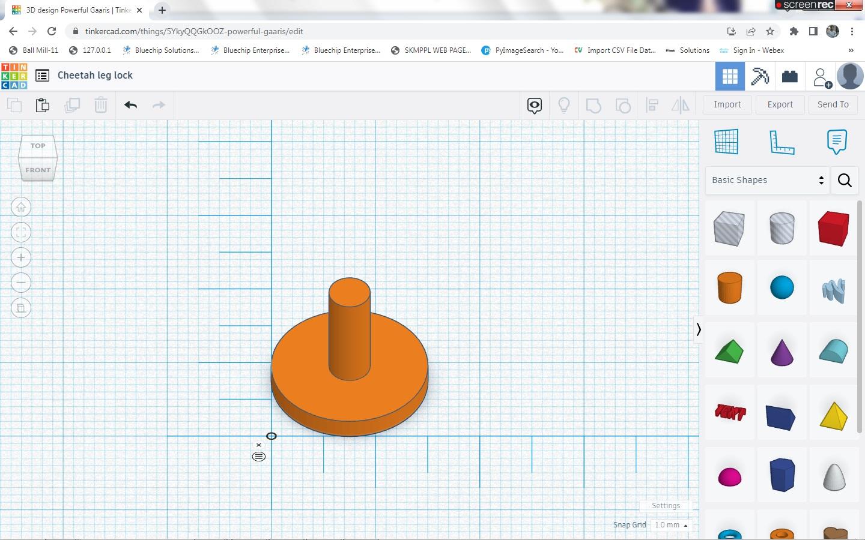Pick the navy Wedge shape
Viewport: 865px width, 540px height.
click(x=781, y=418)
